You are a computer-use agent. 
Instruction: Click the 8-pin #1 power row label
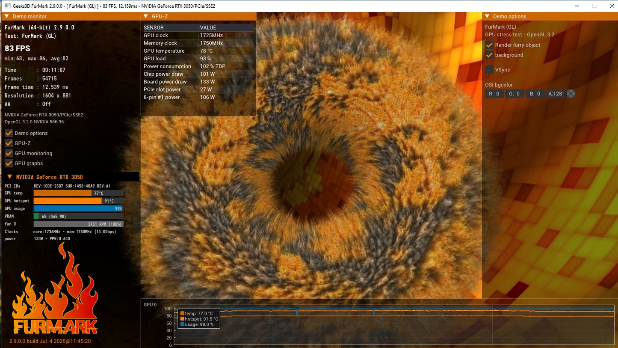[x=162, y=97]
